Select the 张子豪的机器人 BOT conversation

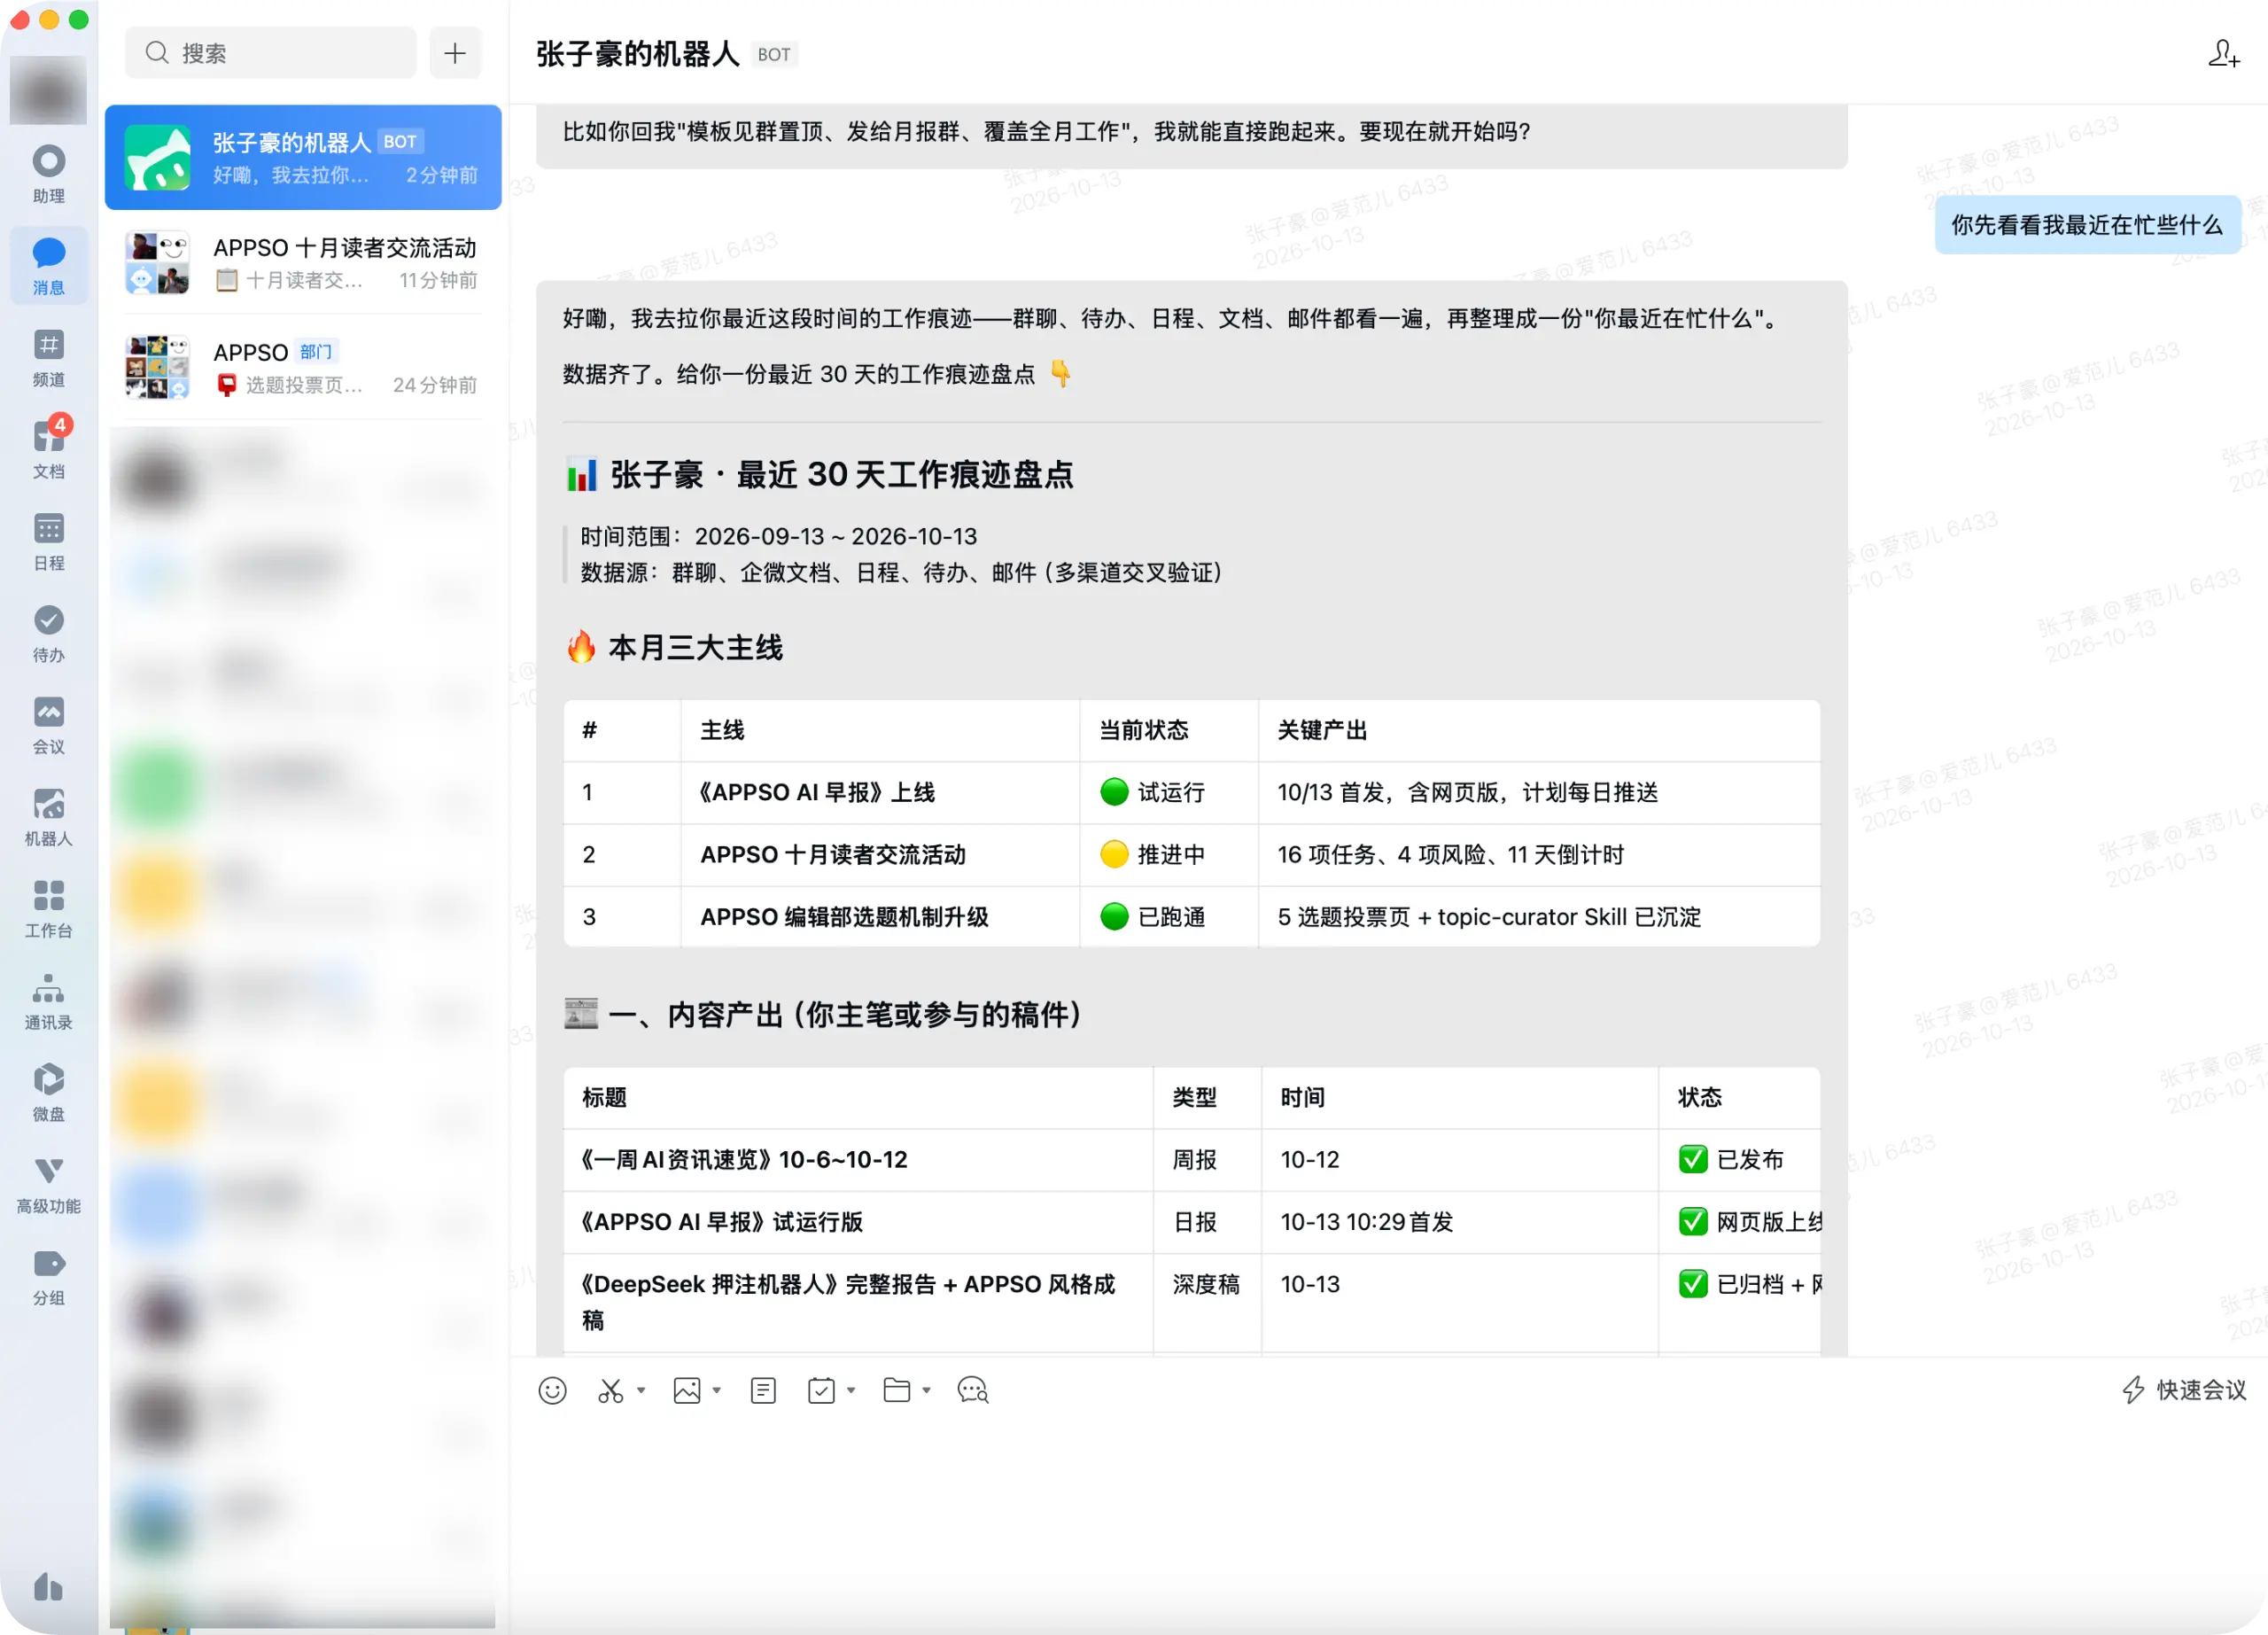point(303,157)
